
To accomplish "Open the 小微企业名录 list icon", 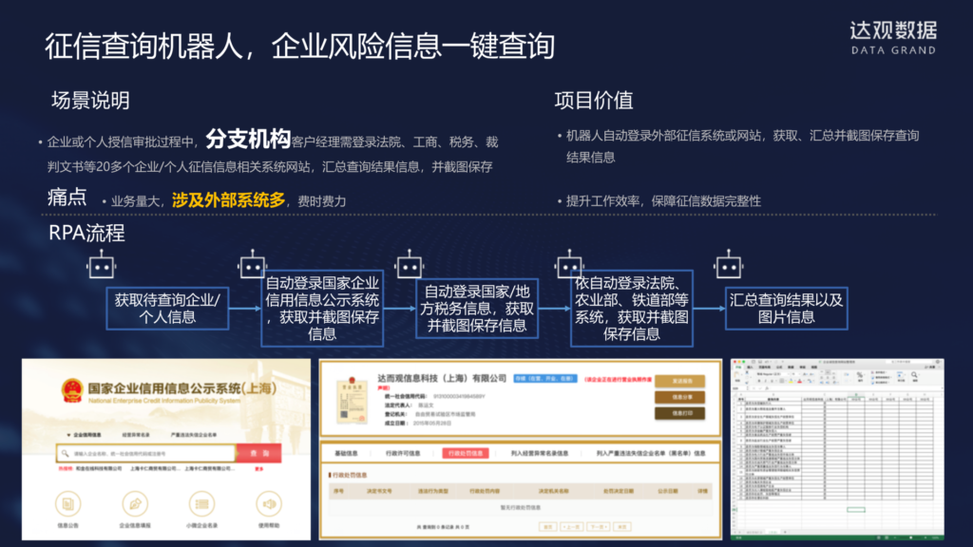I will 202,503.
